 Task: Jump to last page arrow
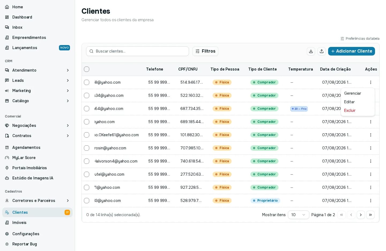tap(370, 215)
